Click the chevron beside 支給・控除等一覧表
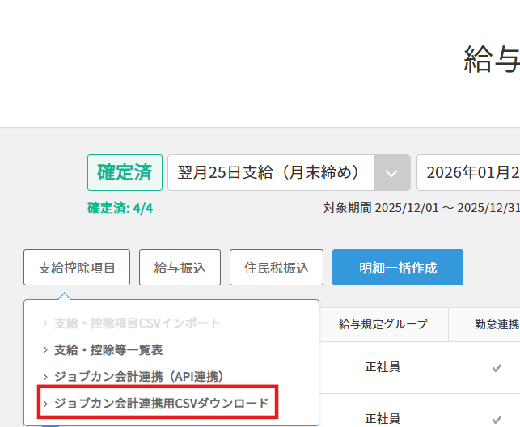 [x=45, y=349]
